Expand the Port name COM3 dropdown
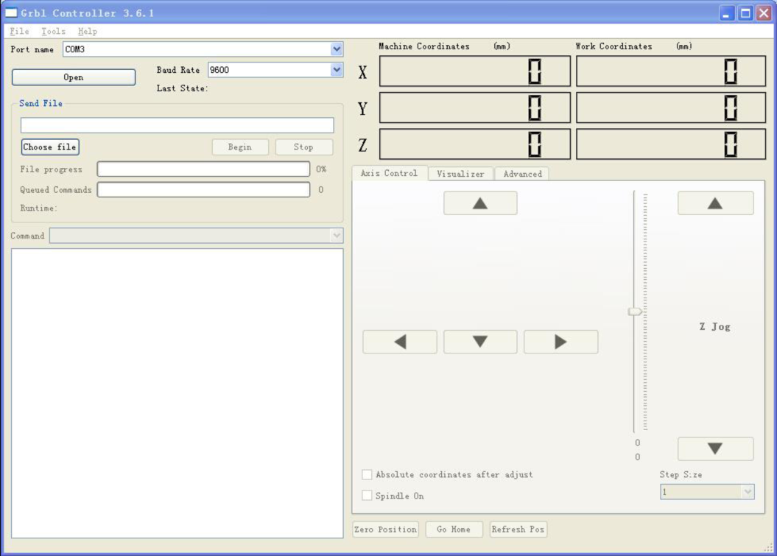The image size is (777, 556). point(337,49)
